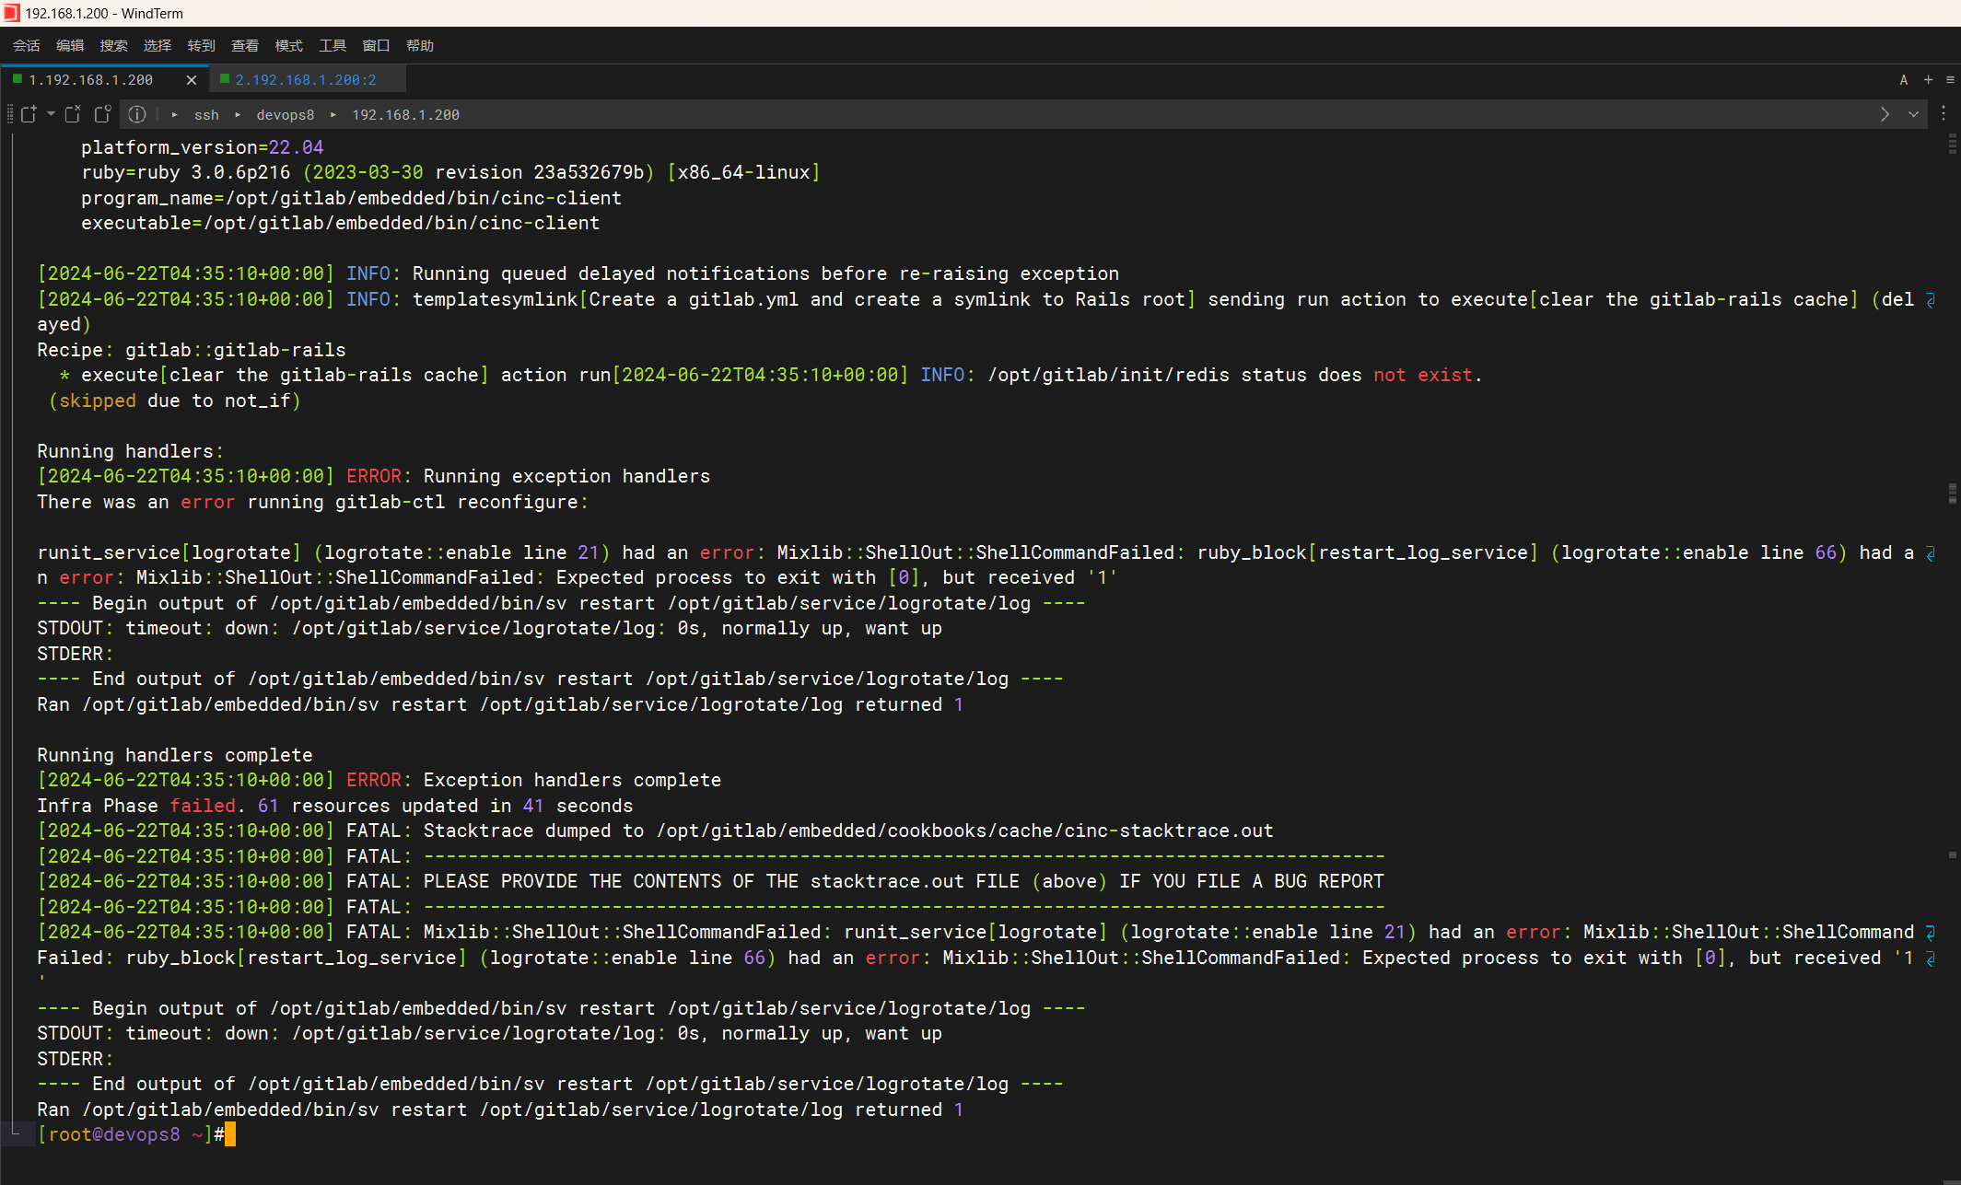Open the new session icon in the toolbar
Image resolution: width=1961 pixels, height=1185 pixels.
(29, 114)
